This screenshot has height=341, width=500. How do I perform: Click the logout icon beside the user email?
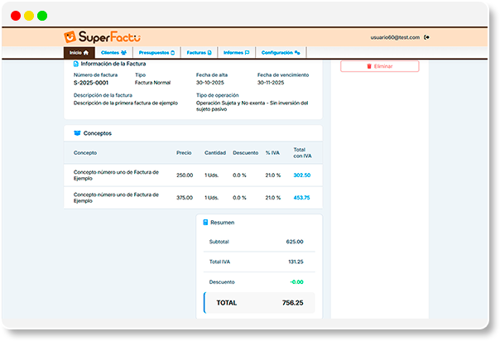point(427,37)
